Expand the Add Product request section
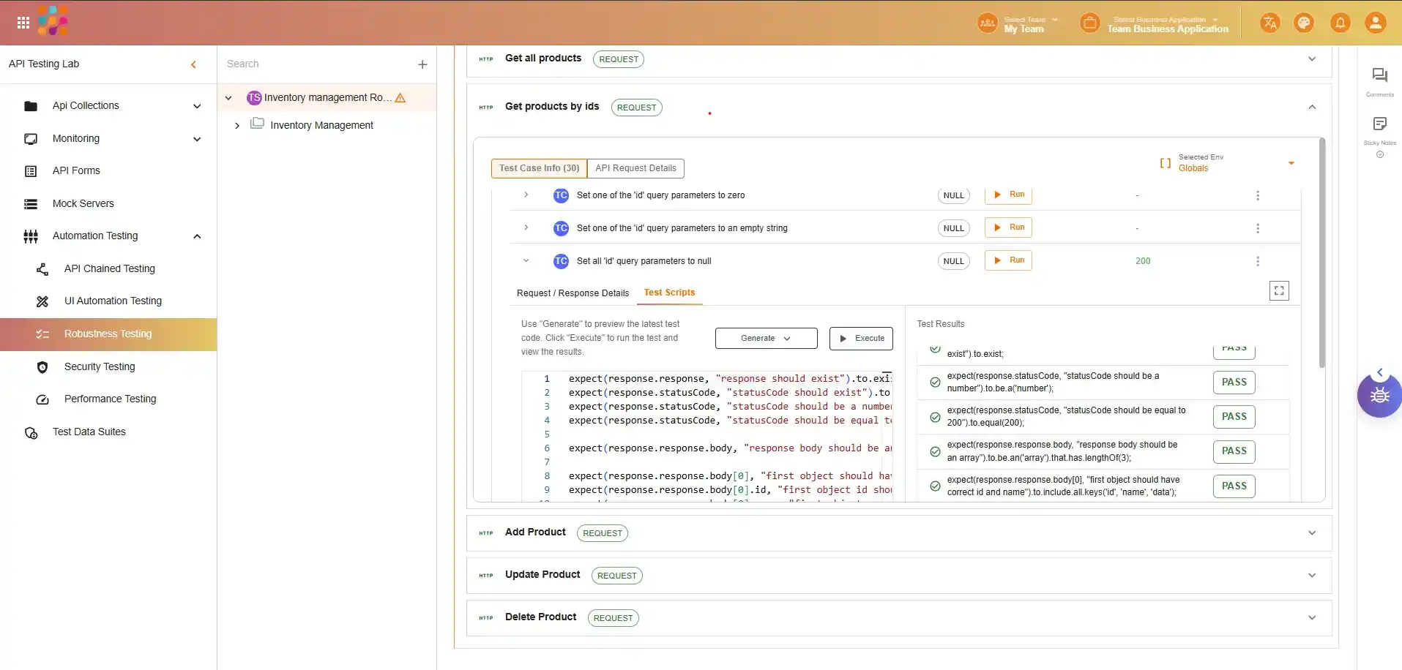Image resolution: width=1402 pixels, height=670 pixels. 1311,533
